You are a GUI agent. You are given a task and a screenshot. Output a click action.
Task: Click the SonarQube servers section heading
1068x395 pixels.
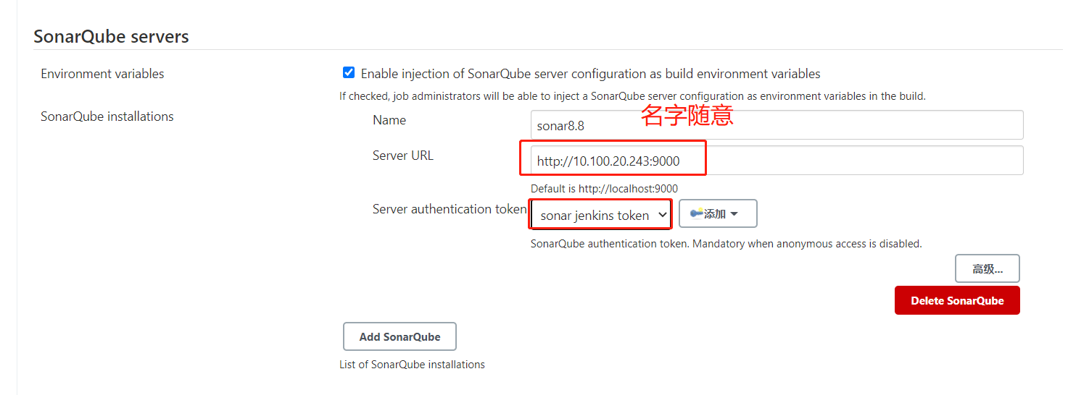click(111, 36)
